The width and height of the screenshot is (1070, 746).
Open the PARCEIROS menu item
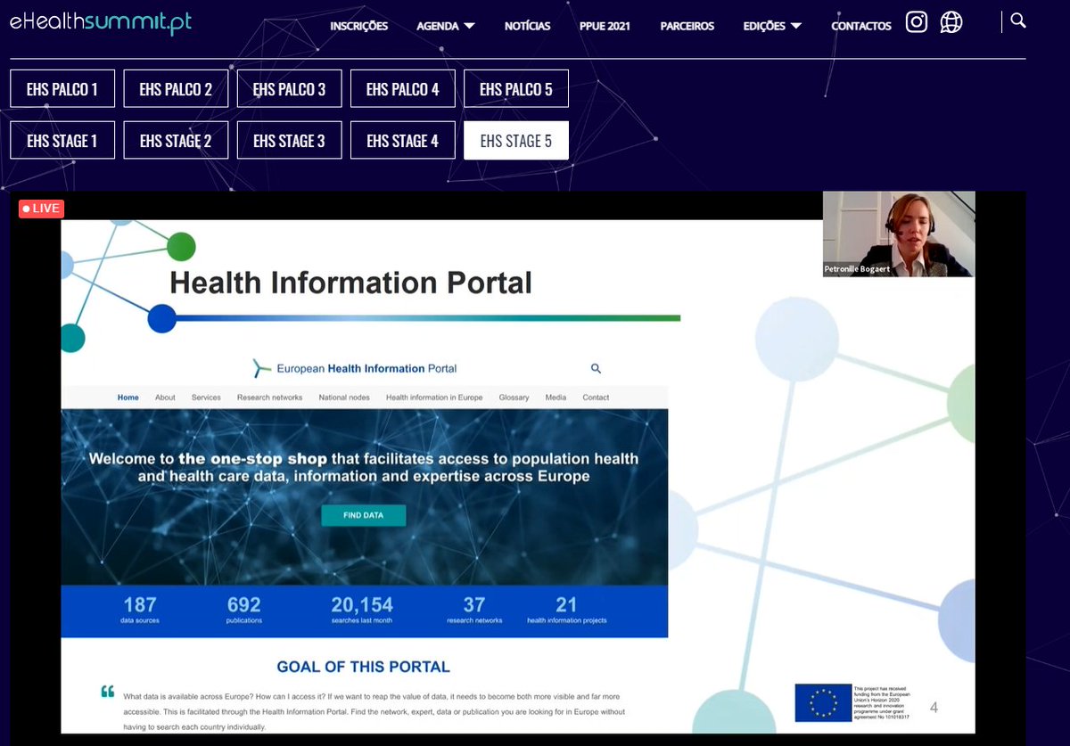[x=687, y=26]
